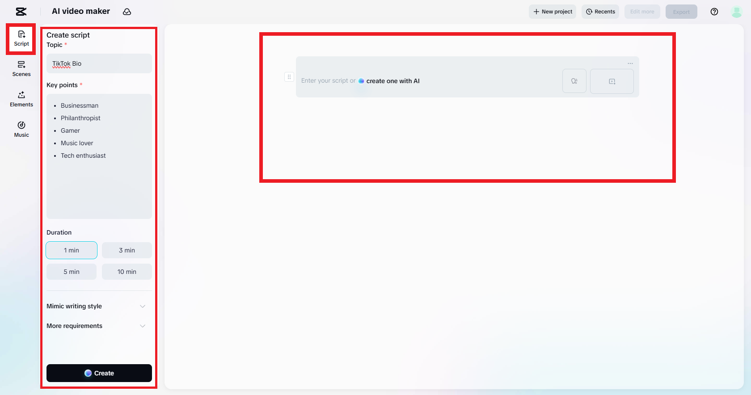The width and height of the screenshot is (751, 395).
Task: Open the Script sidebar panel
Action: click(x=21, y=38)
